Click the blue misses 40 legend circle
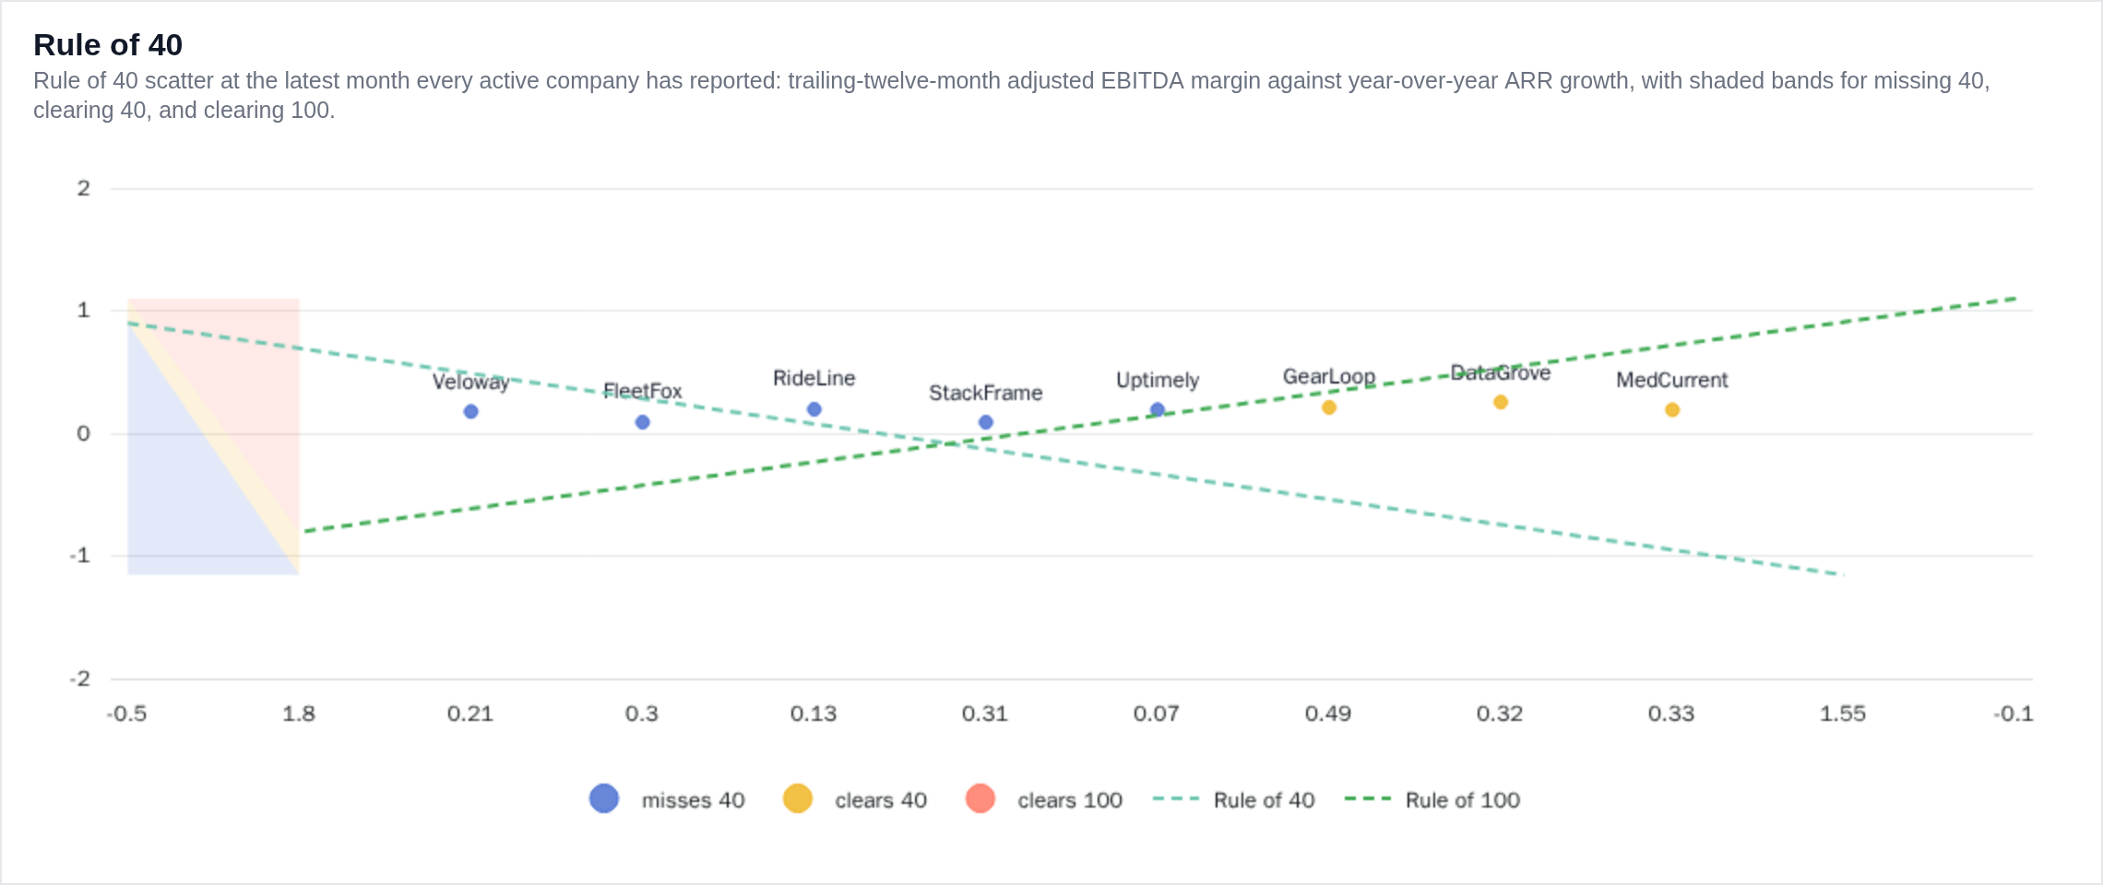2103x885 pixels. click(x=604, y=798)
